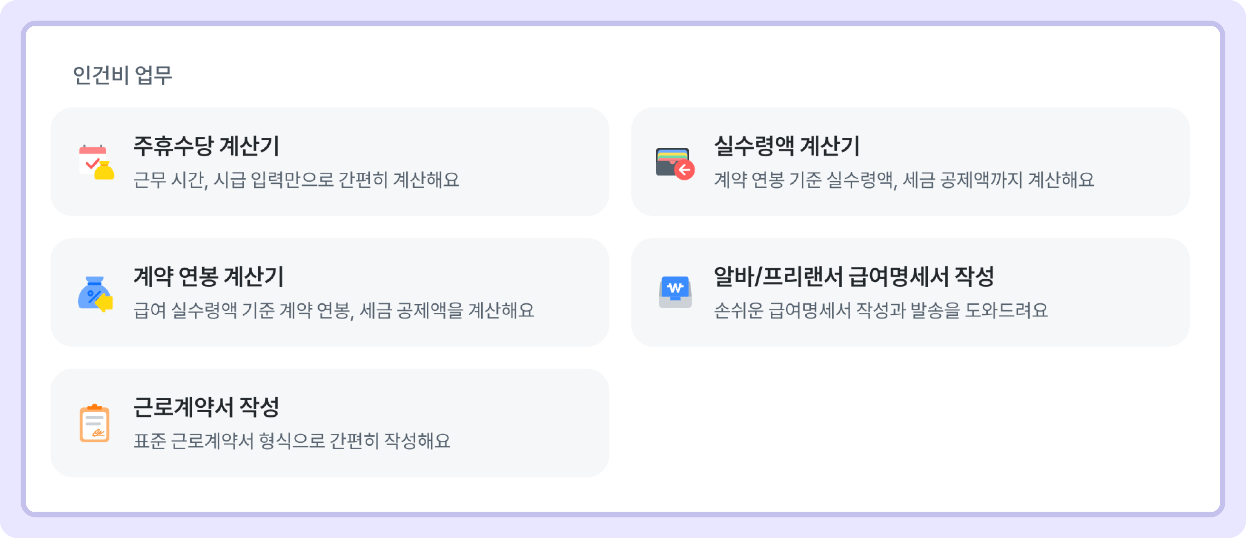The image size is (1246, 538).
Task: Open the 실수령액 계산기 title link
Action: (787, 146)
